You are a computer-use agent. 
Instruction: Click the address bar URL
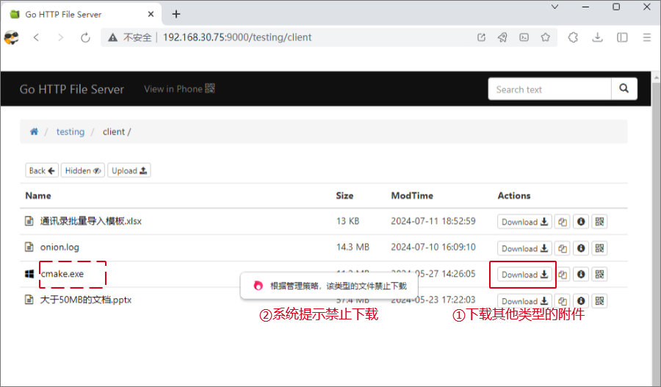(237, 37)
